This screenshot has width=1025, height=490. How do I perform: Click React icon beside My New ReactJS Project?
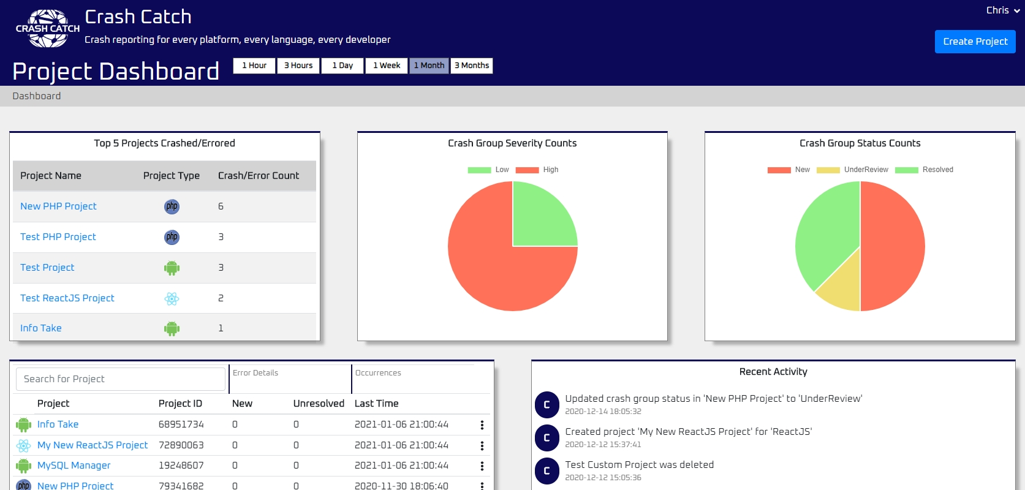click(x=24, y=445)
